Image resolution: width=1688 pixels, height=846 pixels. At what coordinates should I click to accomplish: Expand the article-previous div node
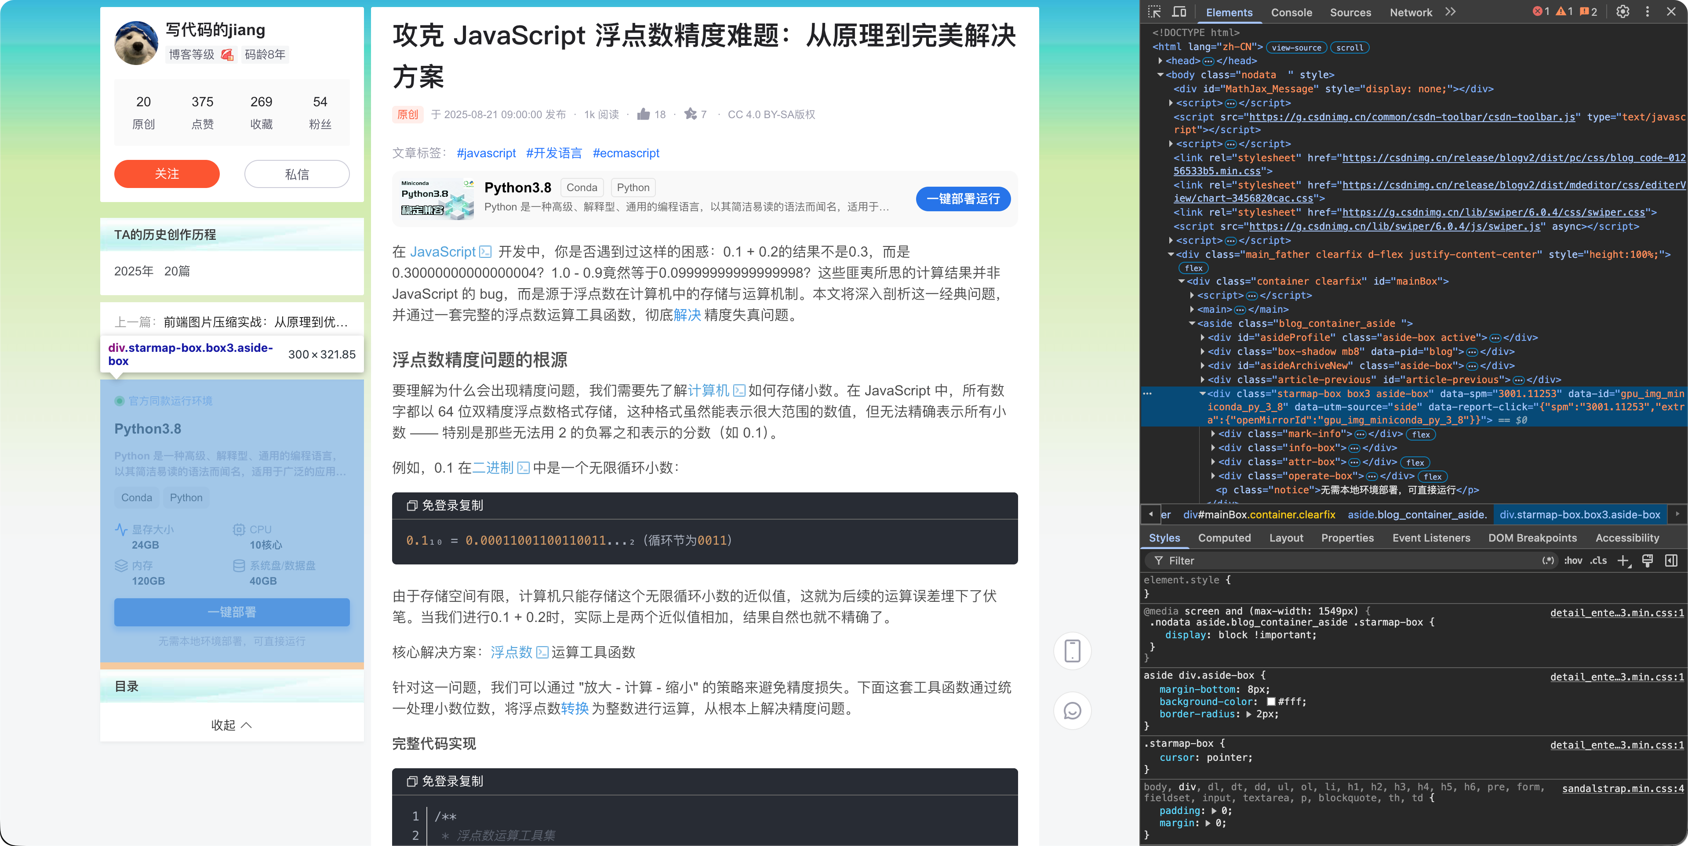tap(1203, 380)
